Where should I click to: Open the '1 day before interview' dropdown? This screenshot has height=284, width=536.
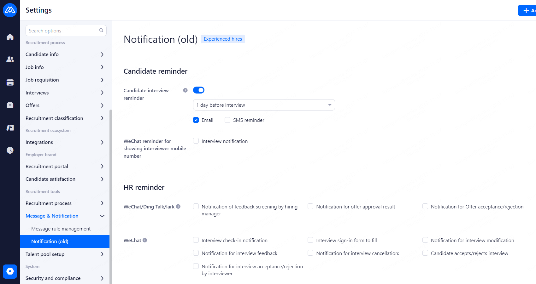coord(264,105)
